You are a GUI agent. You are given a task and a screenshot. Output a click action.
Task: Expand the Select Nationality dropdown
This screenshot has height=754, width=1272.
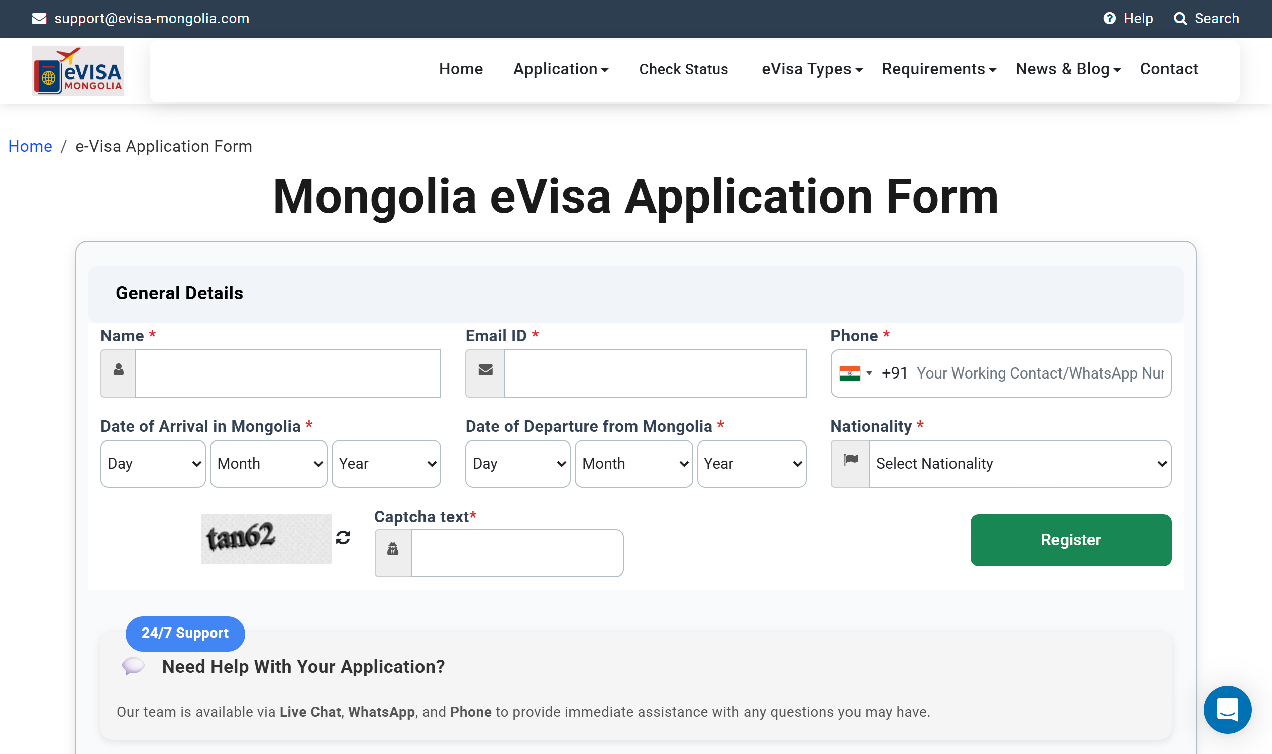click(1020, 464)
